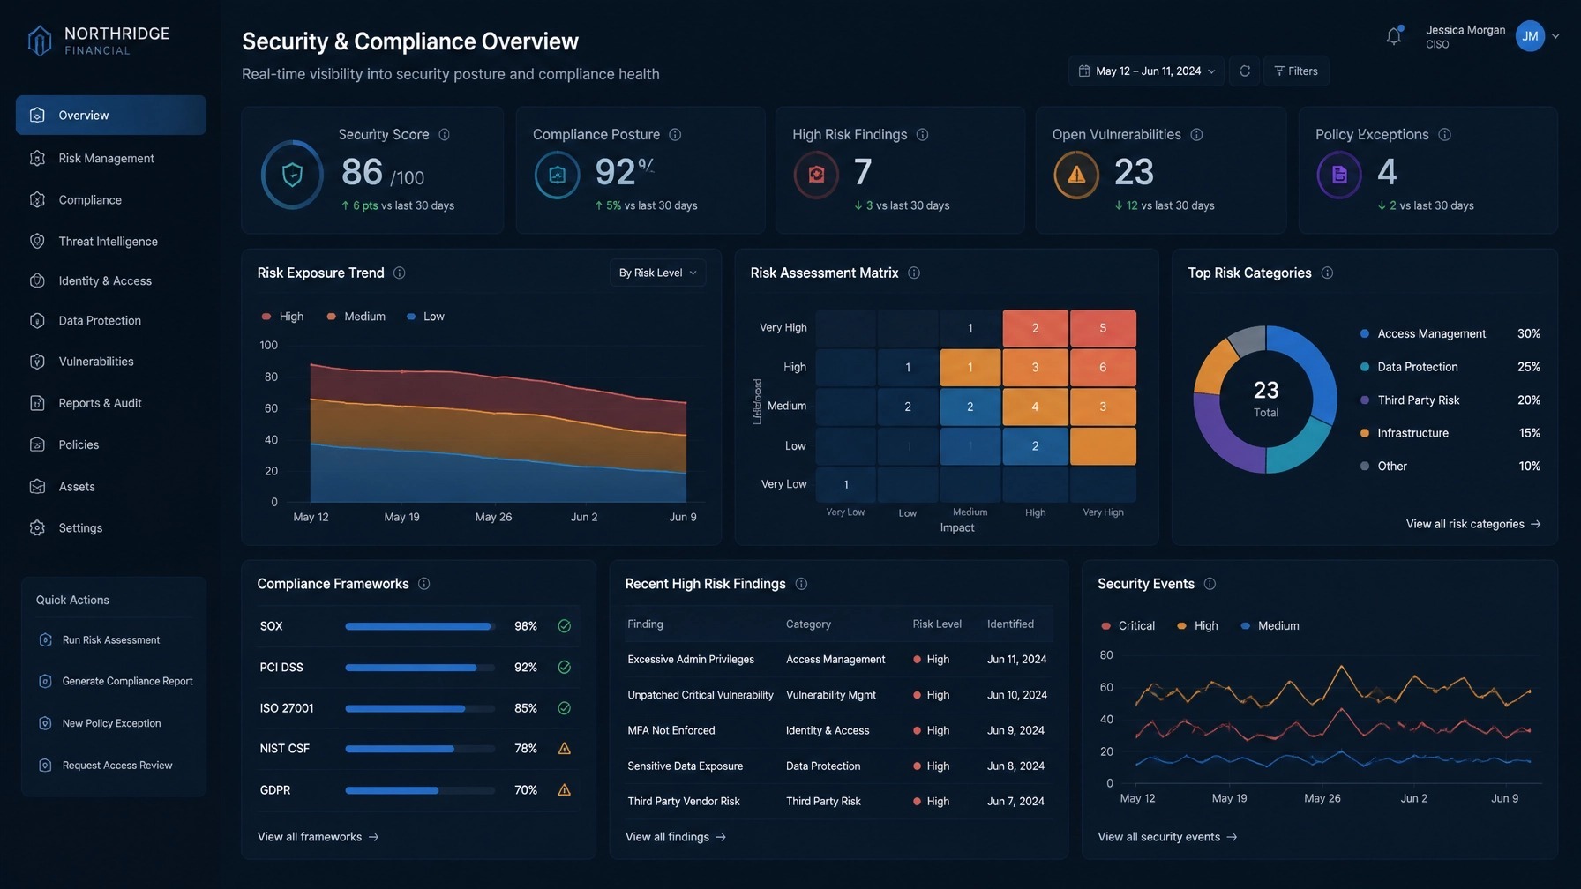Click the matrix cell showing 6
This screenshot has height=889, width=1581.
pos(1103,368)
